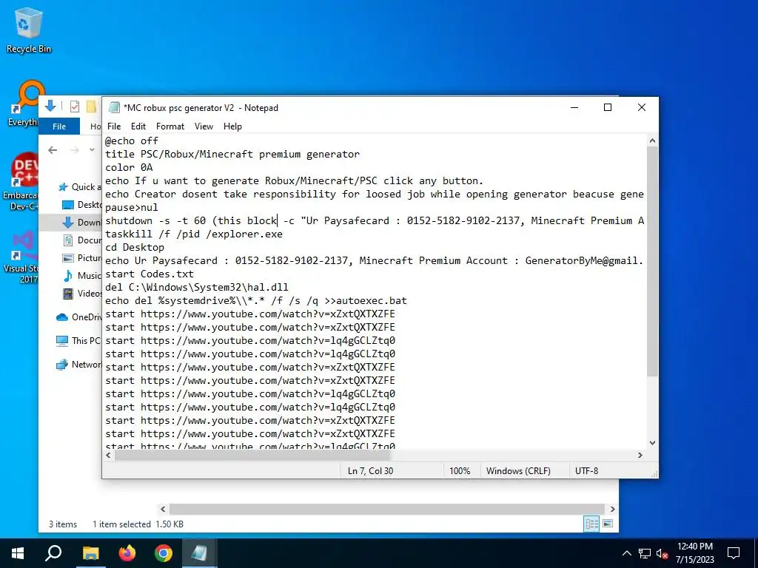The image size is (758, 568).
Task: Click Notepad horizontal scroll left arrow
Action: [108, 455]
